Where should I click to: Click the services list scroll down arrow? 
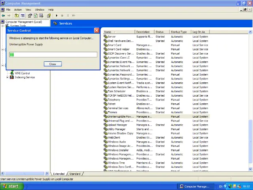[x=250, y=169]
